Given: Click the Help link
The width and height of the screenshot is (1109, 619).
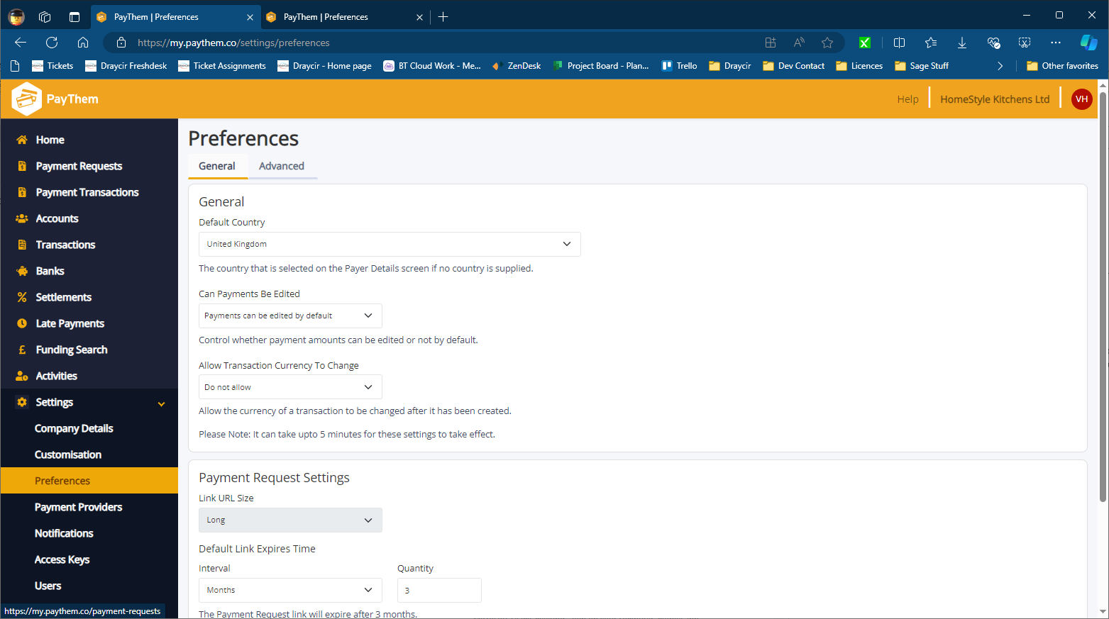Looking at the screenshot, I should click(x=907, y=99).
